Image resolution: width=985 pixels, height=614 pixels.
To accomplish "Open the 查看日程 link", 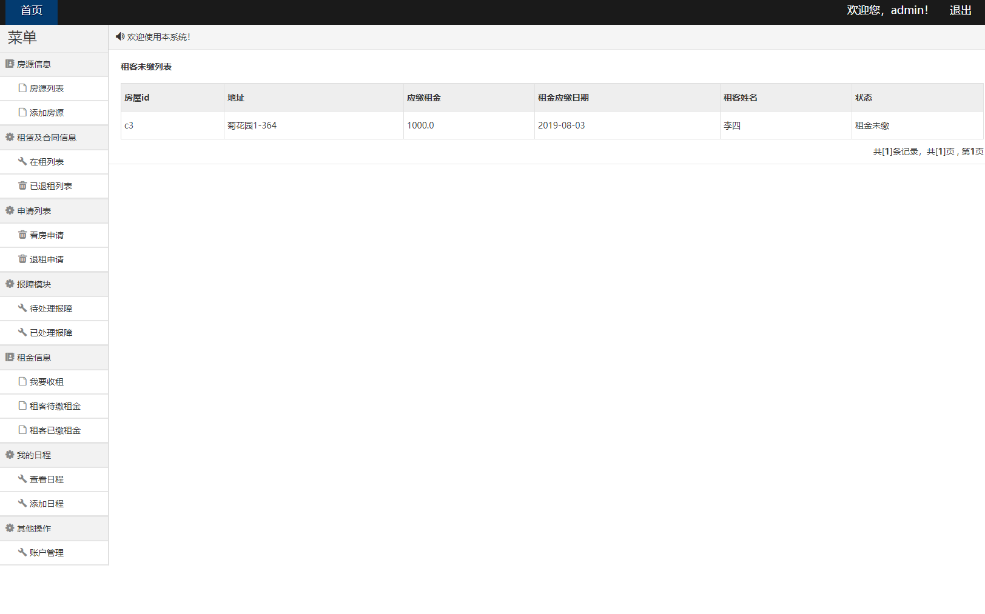I will [54, 479].
